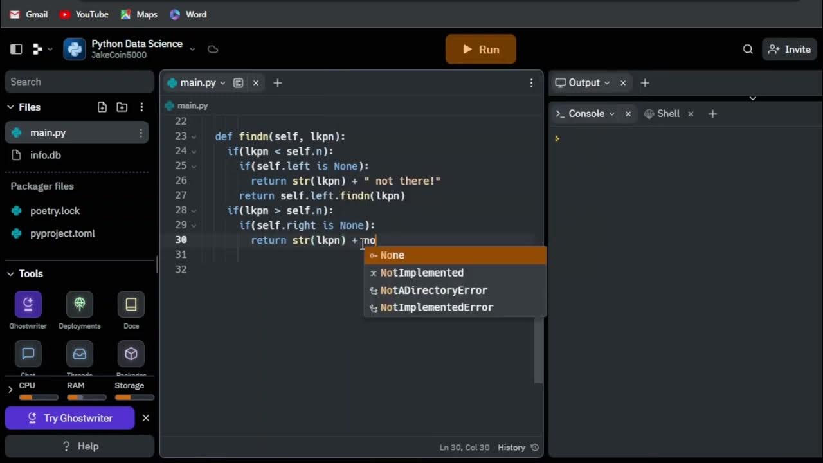Open pyproject.toml file
This screenshot has height=463, width=823.
(x=77, y=233)
